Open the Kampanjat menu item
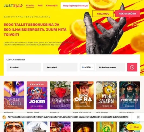This screenshot has height=132, width=144. click(52, 5)
